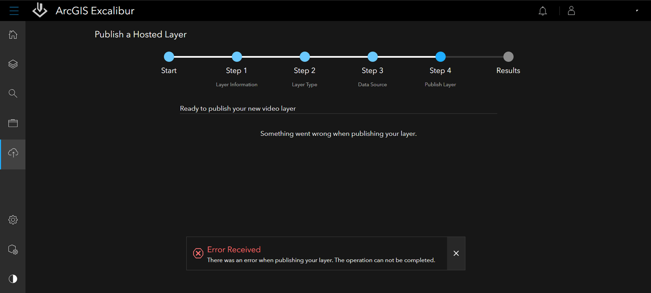Click the Step 4 Publish Layer circle

click(440, 57)
